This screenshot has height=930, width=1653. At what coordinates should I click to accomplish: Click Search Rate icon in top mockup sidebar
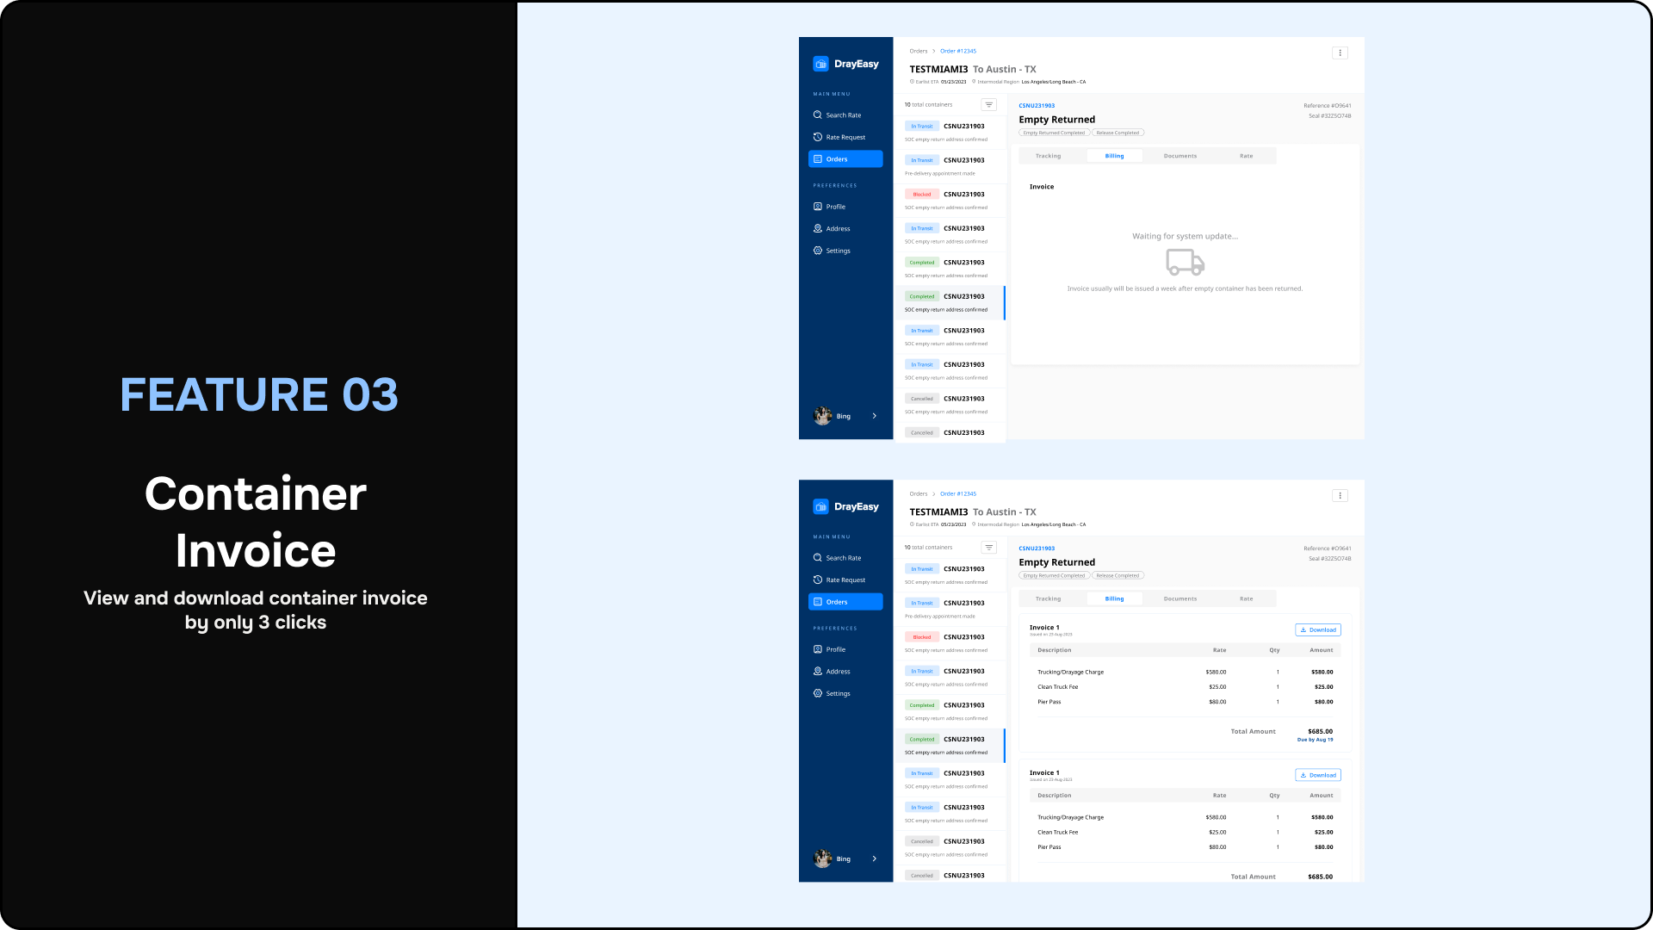pyautogui.click(x=817, y=115)
